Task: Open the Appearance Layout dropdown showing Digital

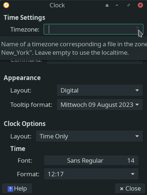Action: (100, 90)
